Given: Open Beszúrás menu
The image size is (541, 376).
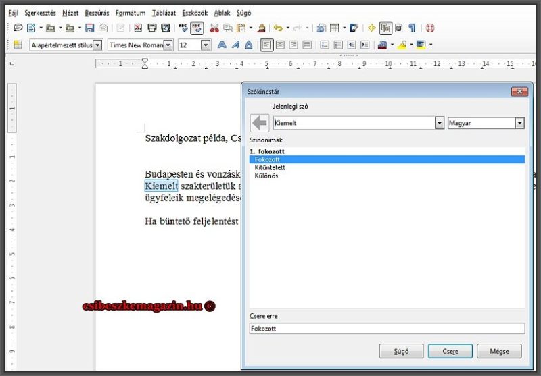Looking at the screenshot, I should pyautogui.click(x=97, y=13).
